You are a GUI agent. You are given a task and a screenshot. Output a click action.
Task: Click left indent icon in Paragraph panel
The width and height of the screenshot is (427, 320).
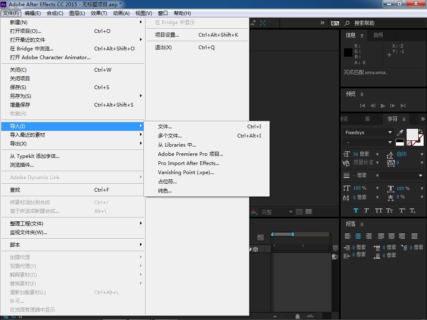[347, 247]
